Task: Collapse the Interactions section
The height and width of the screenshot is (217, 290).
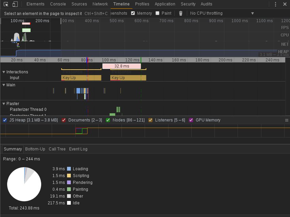Action: pyautogui.click(x=4, y=72)
